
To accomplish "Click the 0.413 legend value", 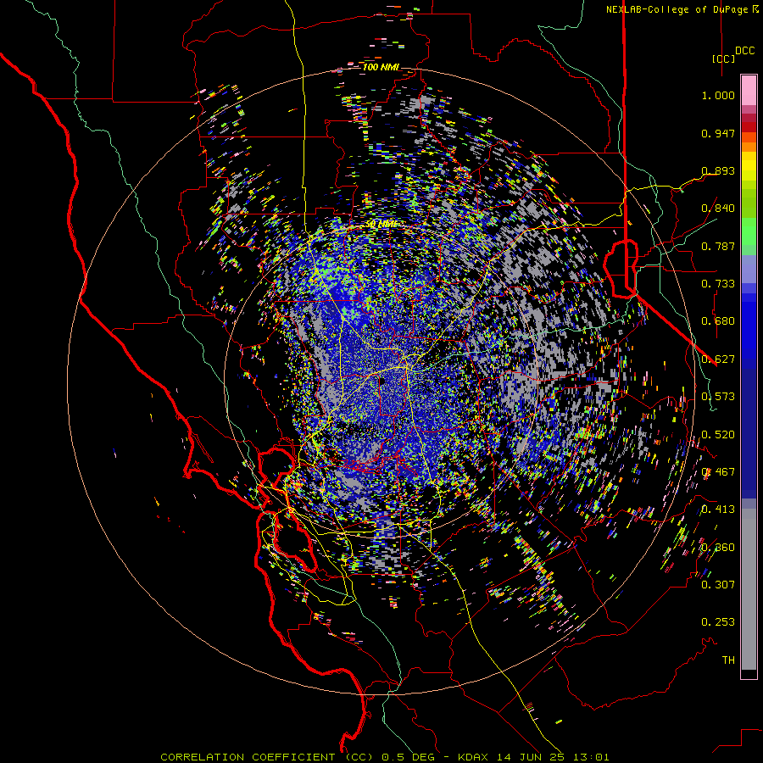I will 718,510.
